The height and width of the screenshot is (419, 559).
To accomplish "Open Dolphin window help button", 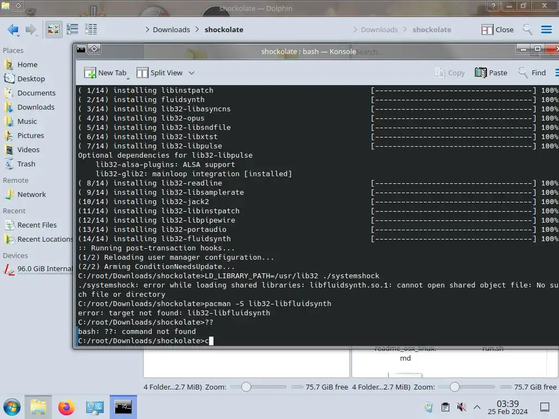I will coord(493,5).
